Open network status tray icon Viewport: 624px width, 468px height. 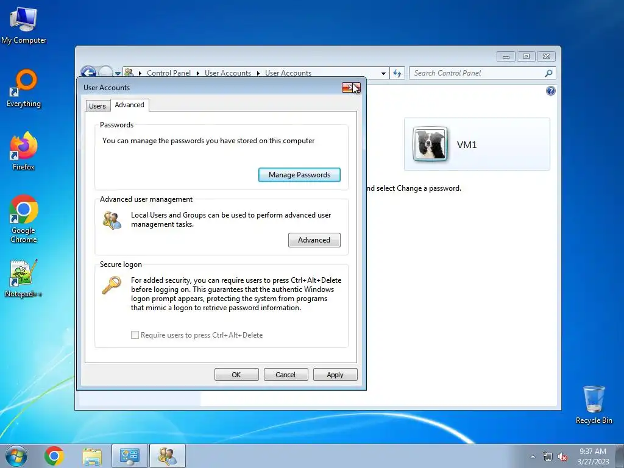pos(548,457)
